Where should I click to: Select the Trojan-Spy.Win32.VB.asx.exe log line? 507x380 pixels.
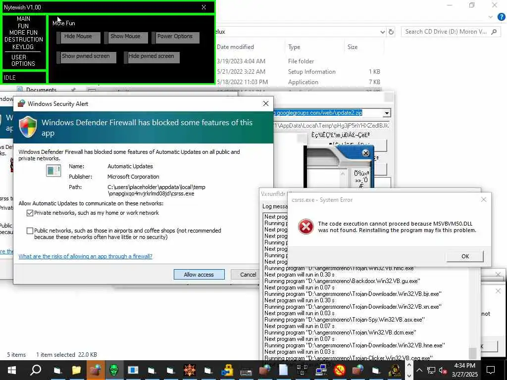pos(345,320)
